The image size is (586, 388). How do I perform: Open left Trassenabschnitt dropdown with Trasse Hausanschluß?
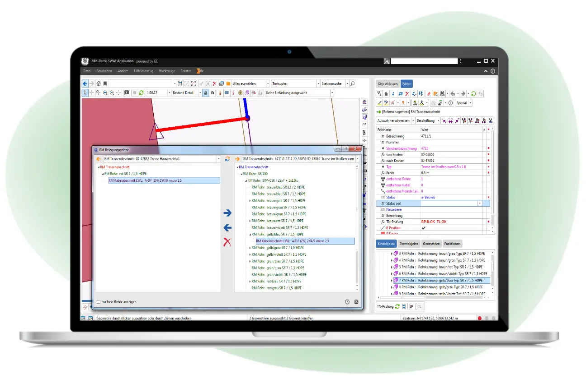point(219,159)
